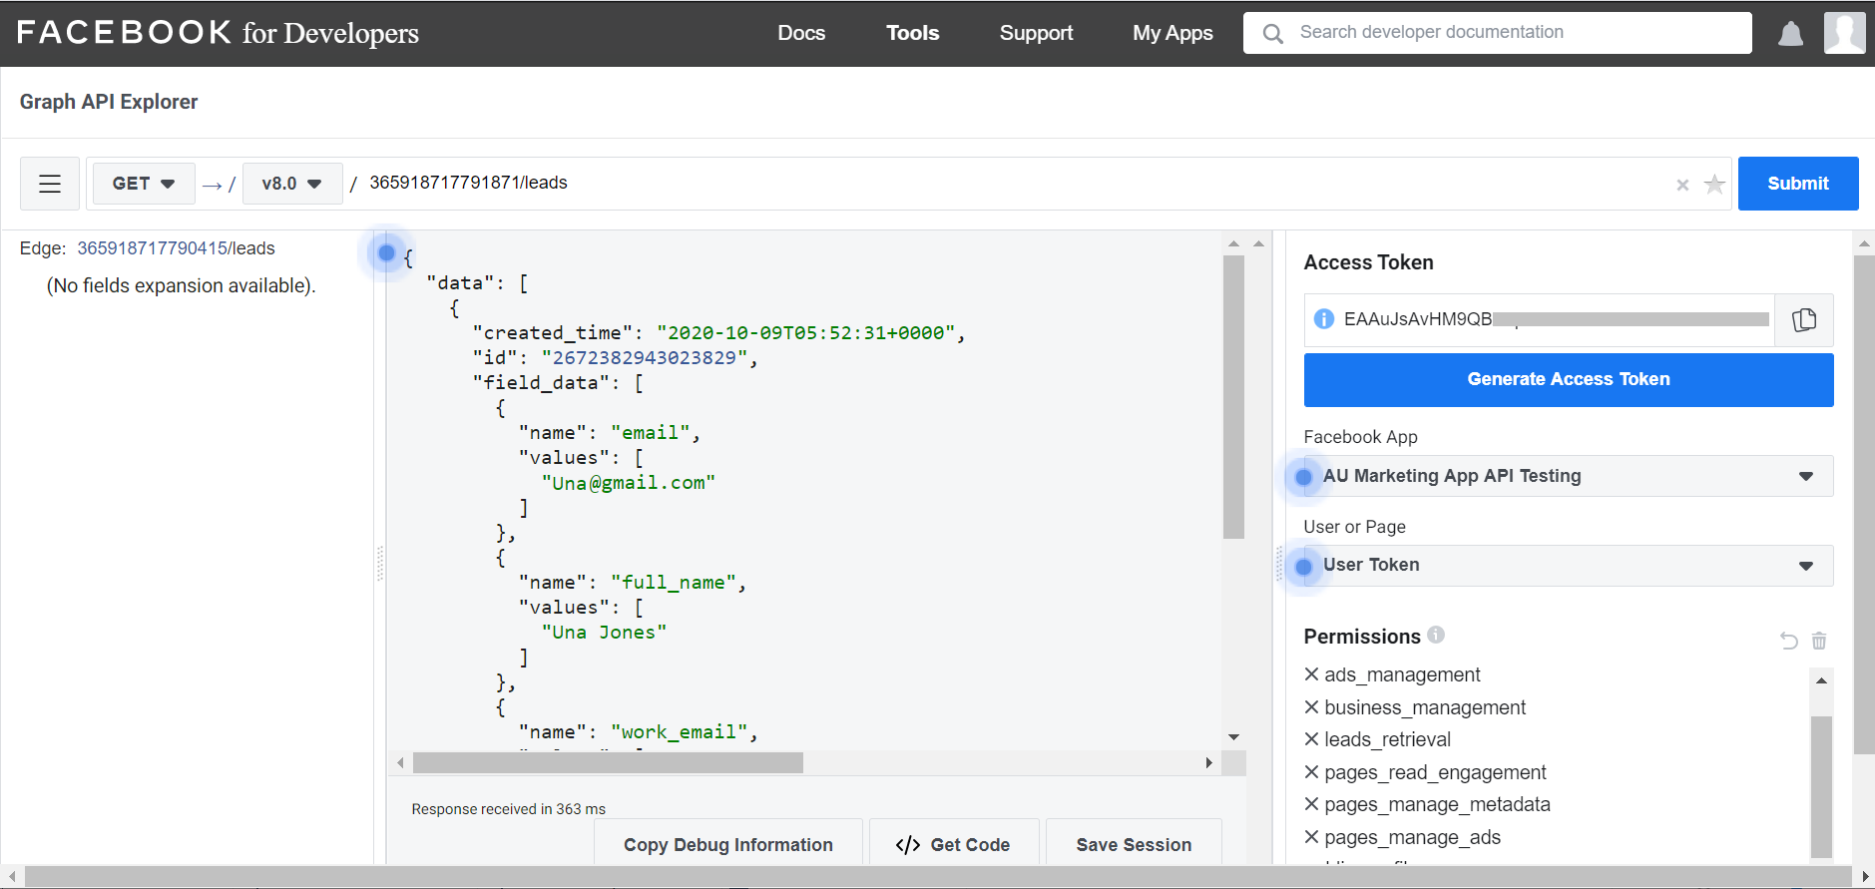Click Generate Access Token button
1875x889 pixels.
point(1568,379)
